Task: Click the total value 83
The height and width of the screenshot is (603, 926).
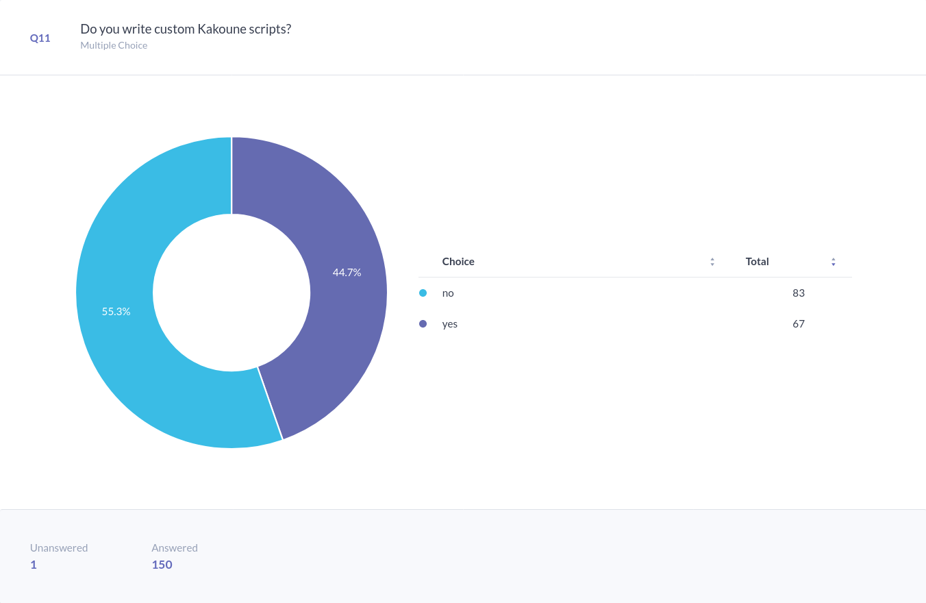Action: click(x=798, y=293)
